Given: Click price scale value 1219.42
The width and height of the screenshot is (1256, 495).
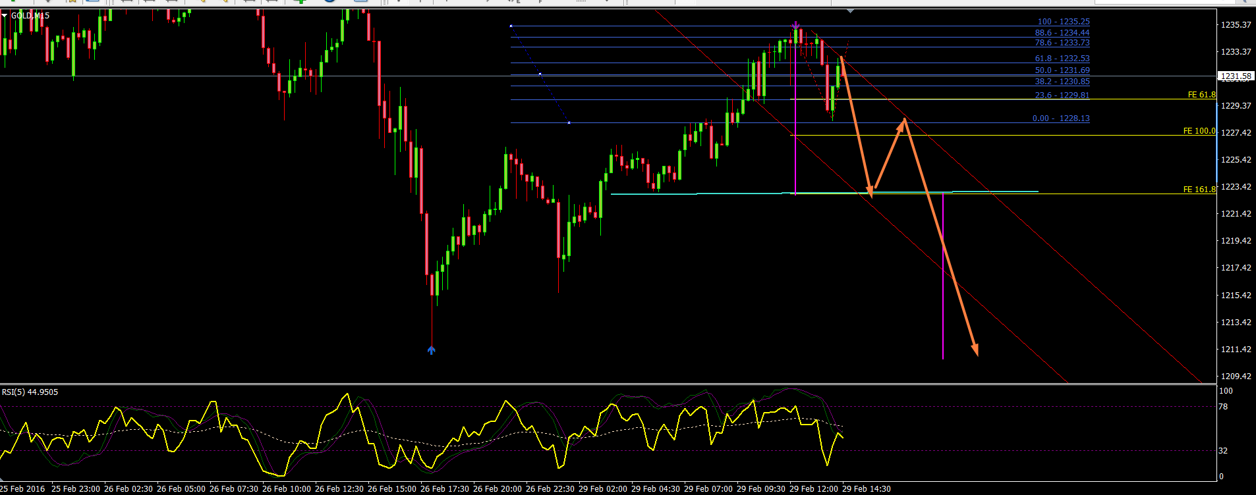Looking at the screenshot, I should [x=1236, y=241].
